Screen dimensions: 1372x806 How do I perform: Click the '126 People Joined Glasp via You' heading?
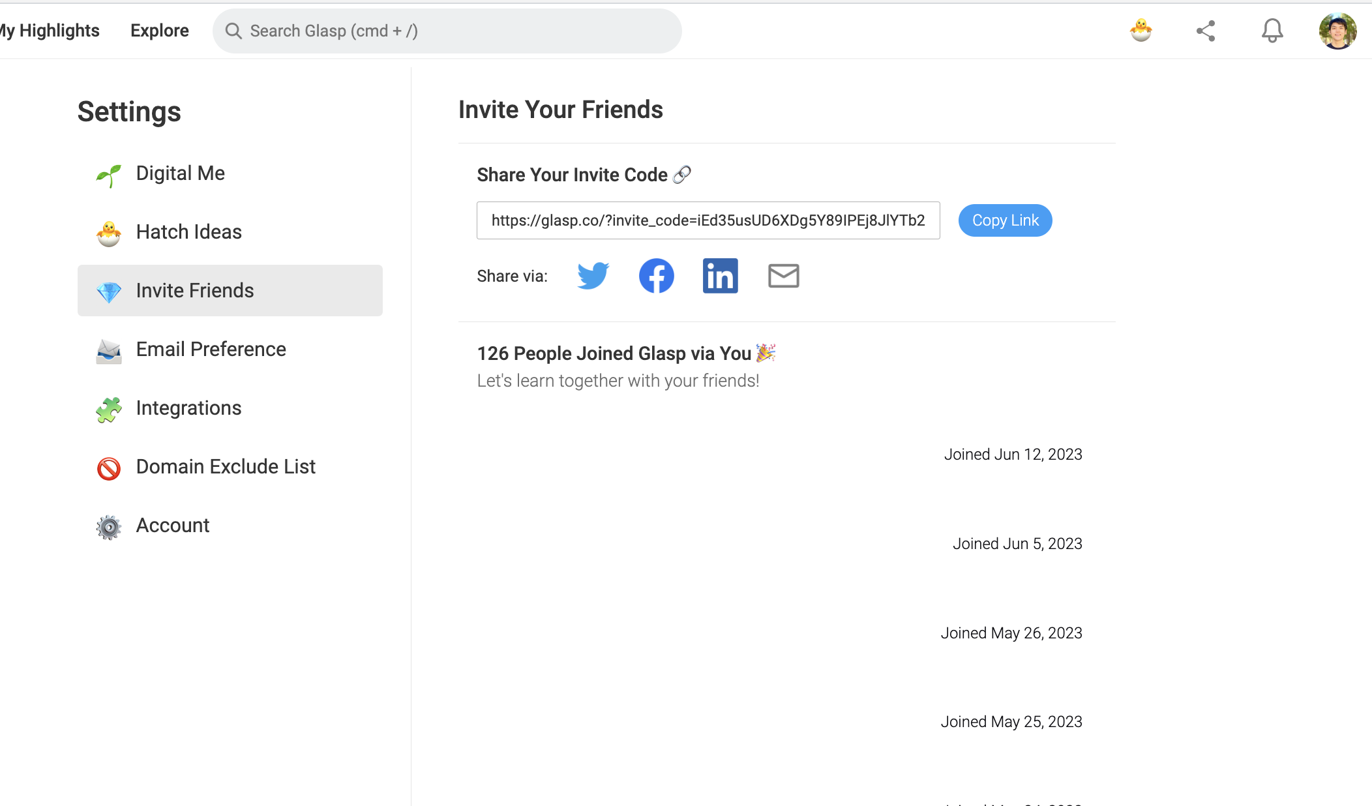[627, 353]
